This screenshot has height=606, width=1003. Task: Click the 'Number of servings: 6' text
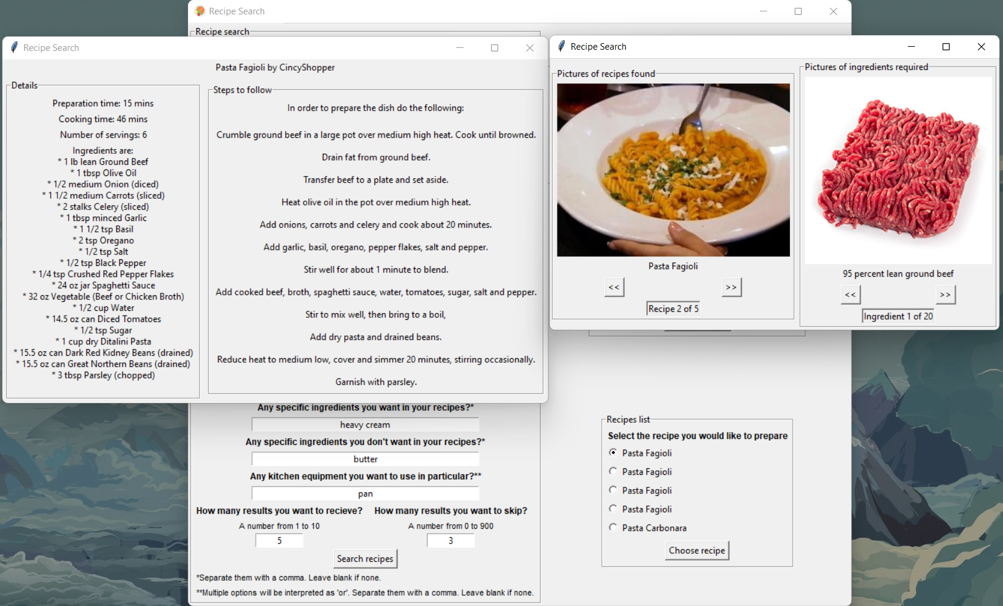[x=103, y=135]
